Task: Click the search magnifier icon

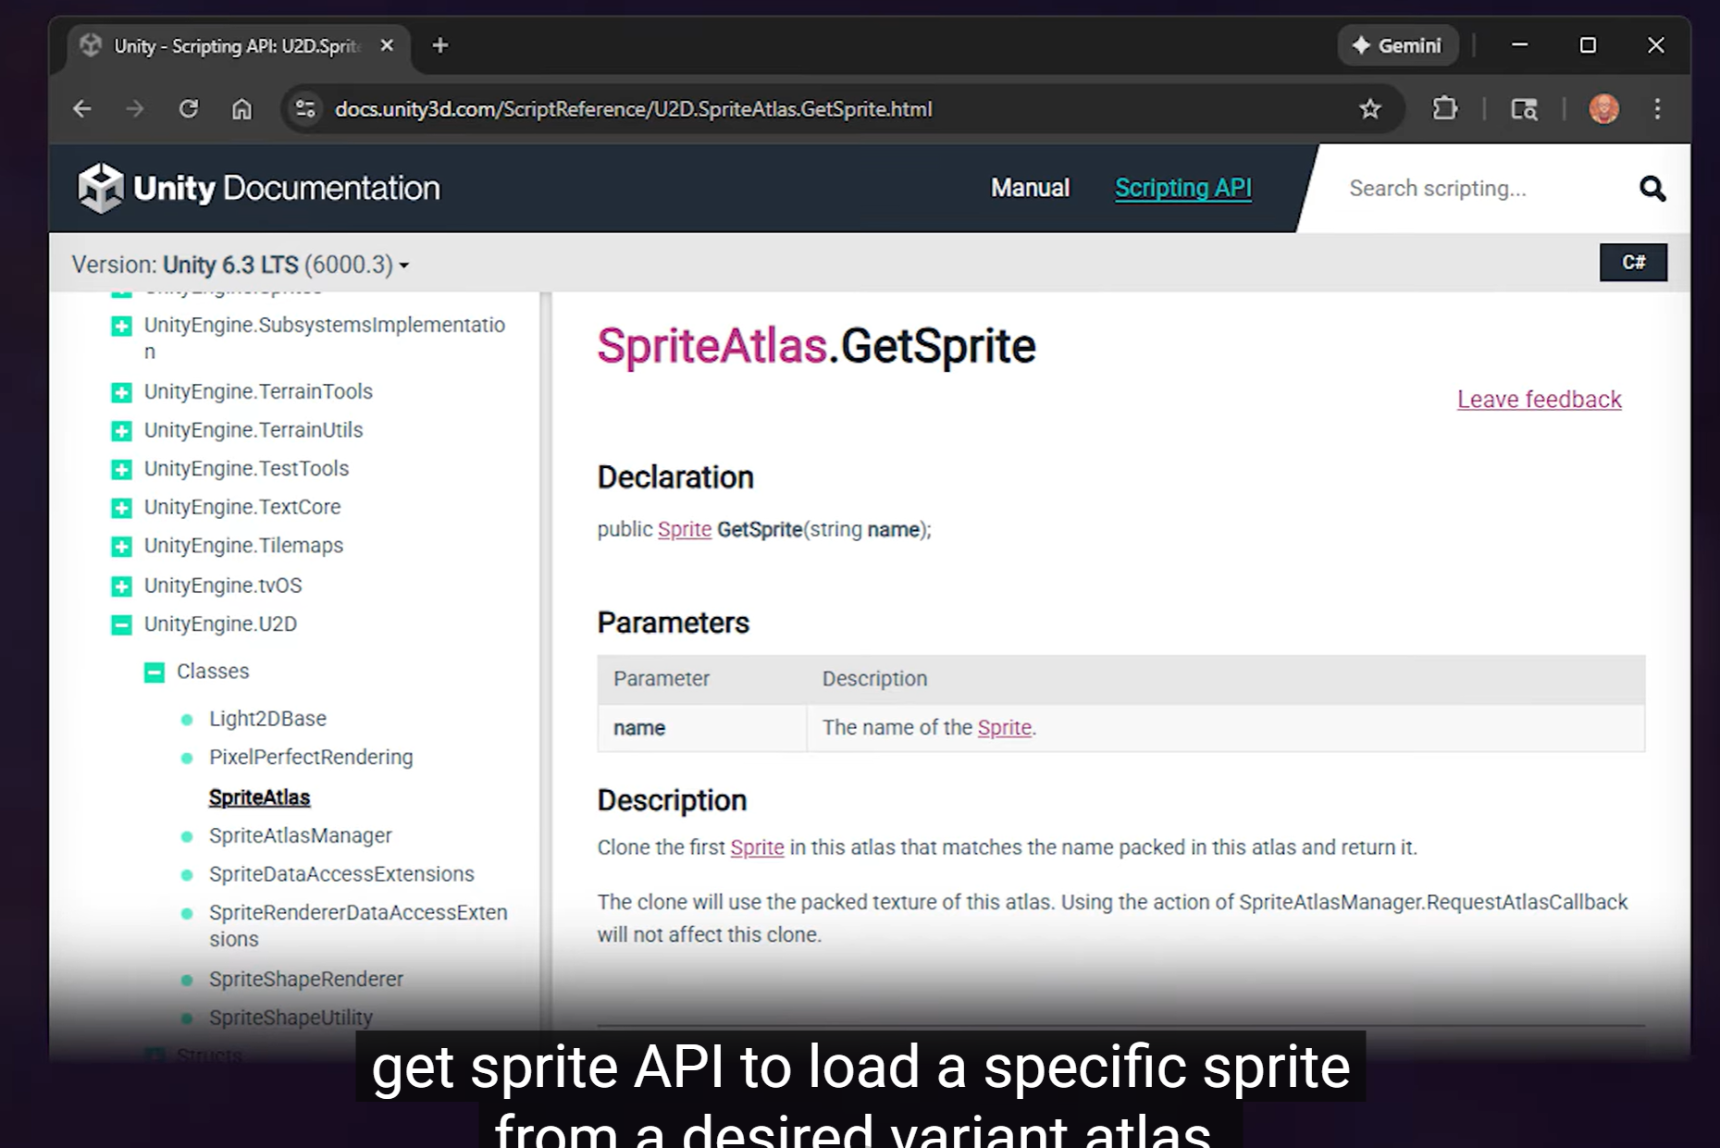Action: [1652, 189]
